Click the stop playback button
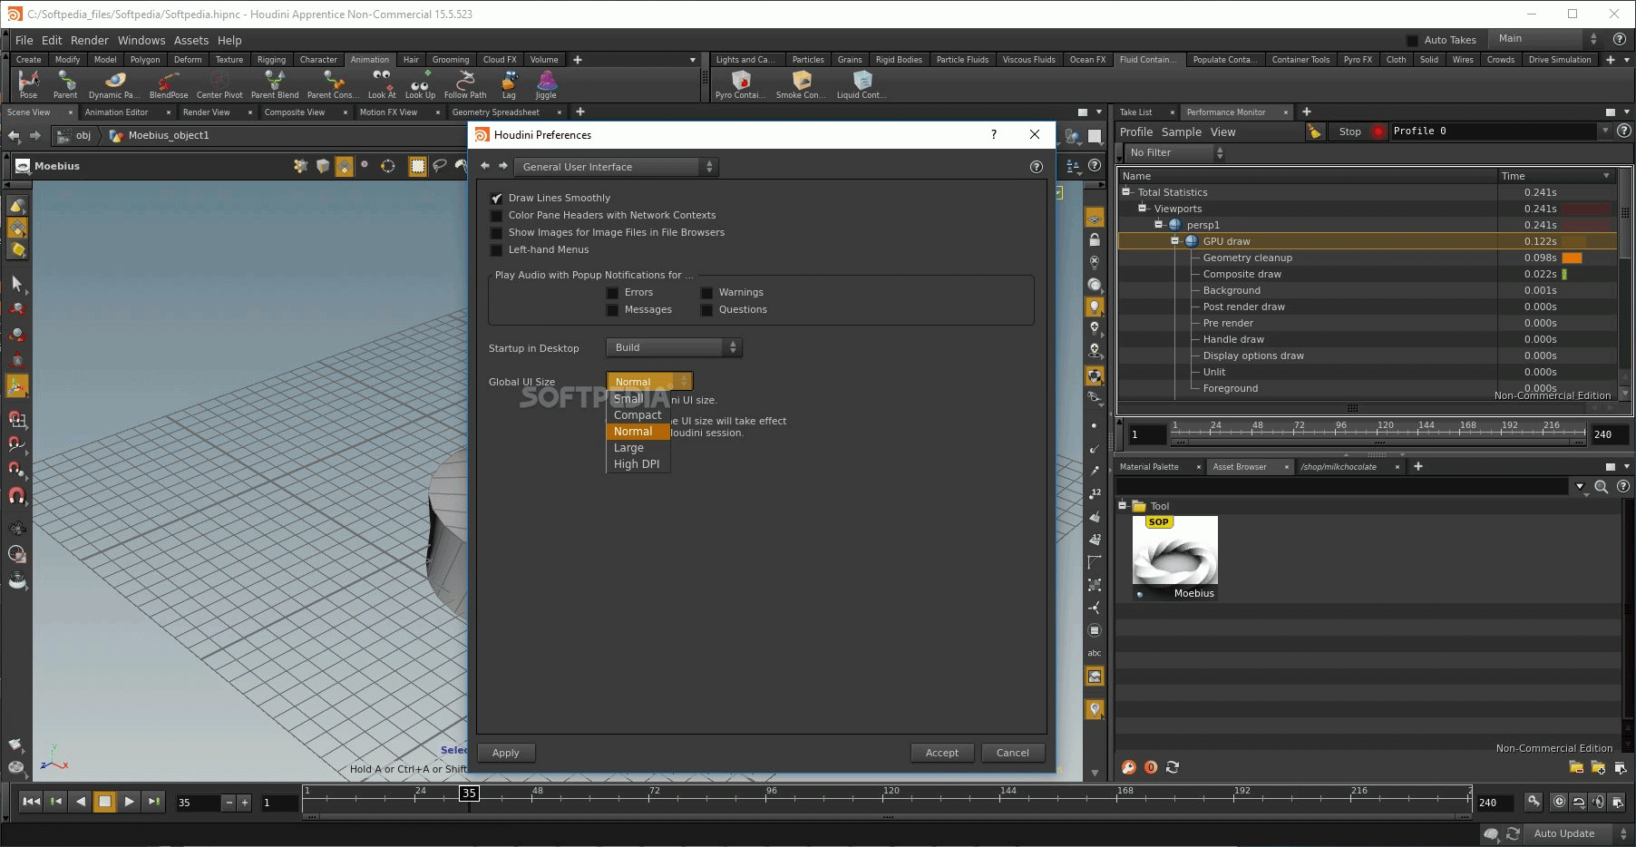Viewport: 1636px width, 847px height. (x=104, y=802)
